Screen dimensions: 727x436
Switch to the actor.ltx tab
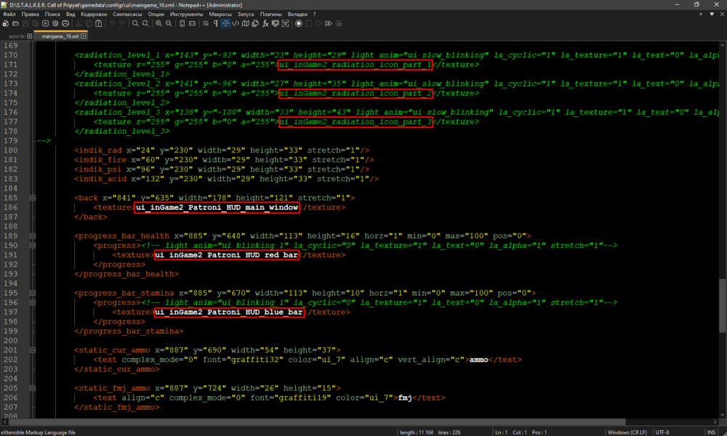pos(17,36)
